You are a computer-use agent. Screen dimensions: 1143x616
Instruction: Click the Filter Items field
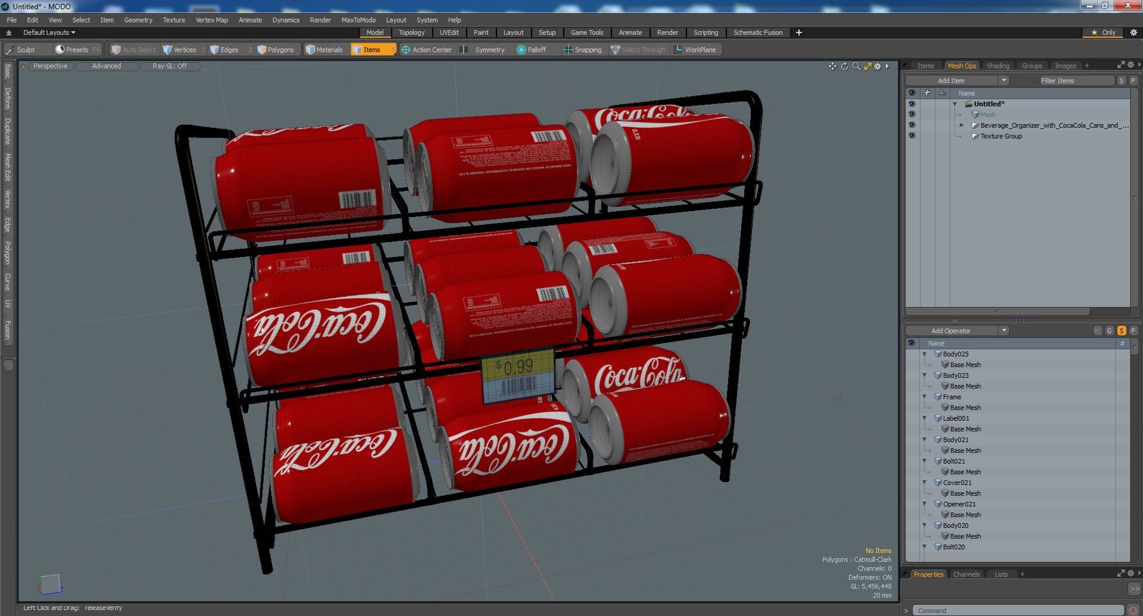[1076, 80]
